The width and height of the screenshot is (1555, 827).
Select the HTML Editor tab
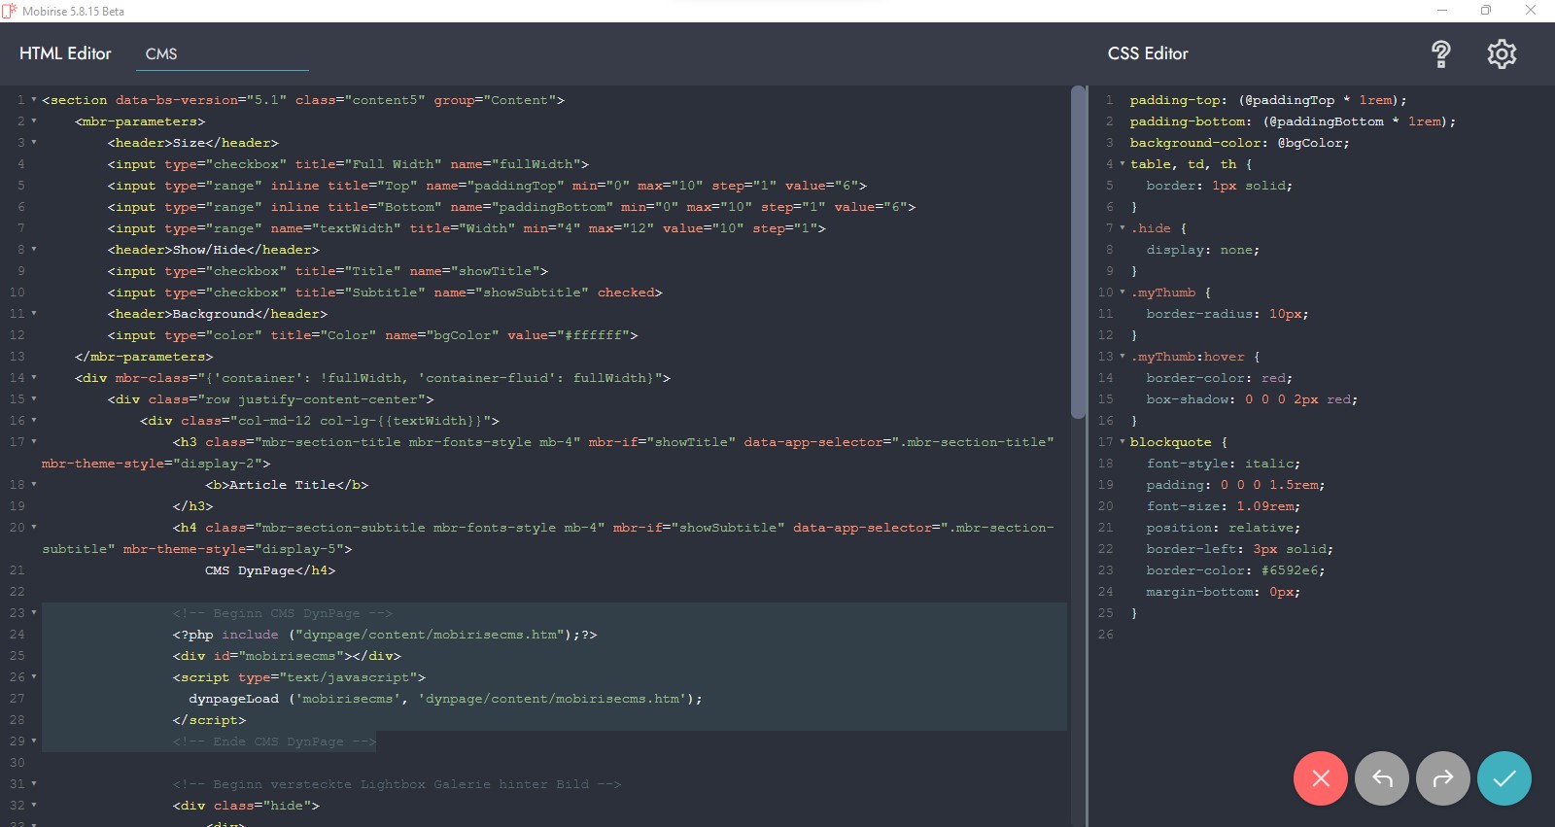[65, 53]
